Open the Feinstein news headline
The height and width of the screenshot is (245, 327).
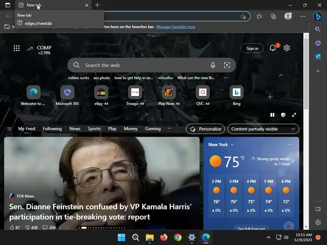pyautogui.click(x=100, y=212)
